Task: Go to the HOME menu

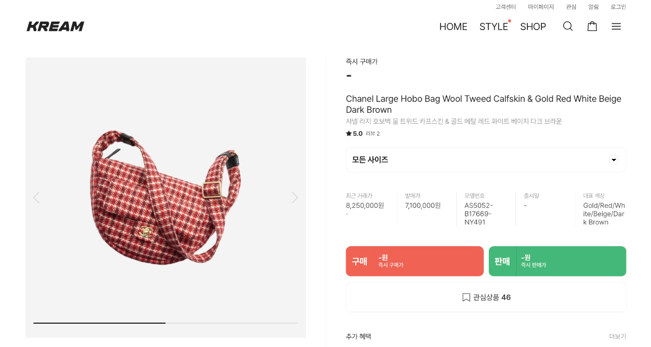Action: tap(453, 27)
